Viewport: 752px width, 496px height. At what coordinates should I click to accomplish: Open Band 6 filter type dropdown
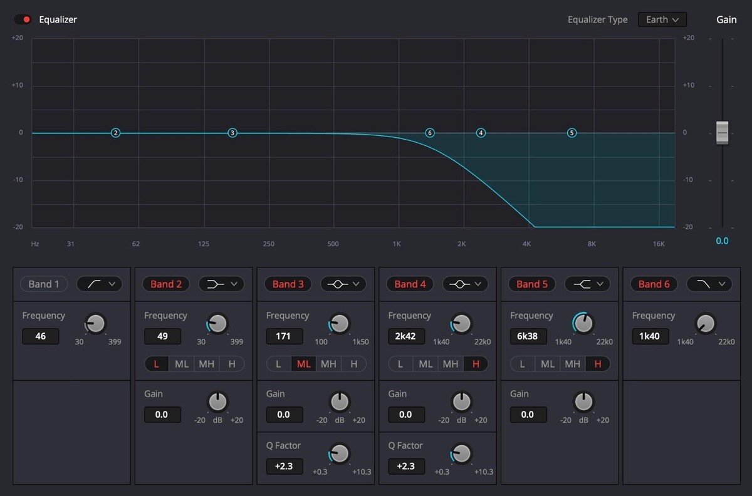(709, 284)
